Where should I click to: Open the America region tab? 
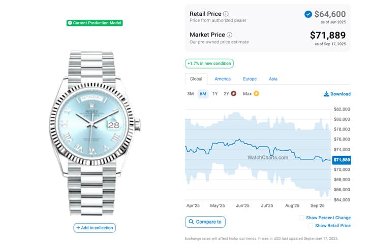coord(223,79)
